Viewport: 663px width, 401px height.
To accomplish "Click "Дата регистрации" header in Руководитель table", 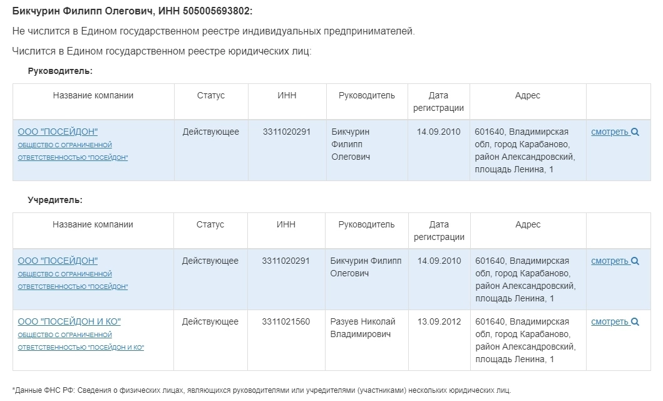I will [438, 102].
